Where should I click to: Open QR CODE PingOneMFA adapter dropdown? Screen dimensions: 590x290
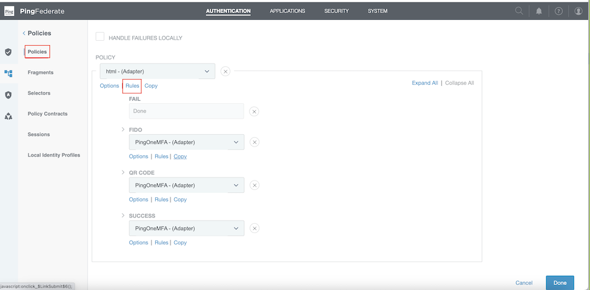(x=186, y=186)
